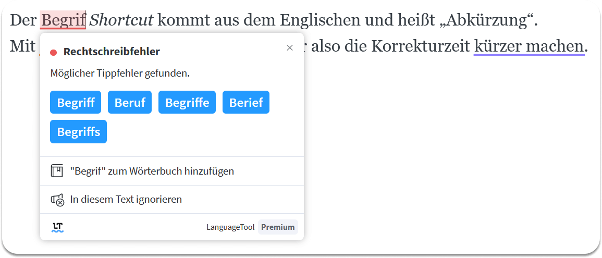Choose the "Beruf" correction

(x=130, y=103)
